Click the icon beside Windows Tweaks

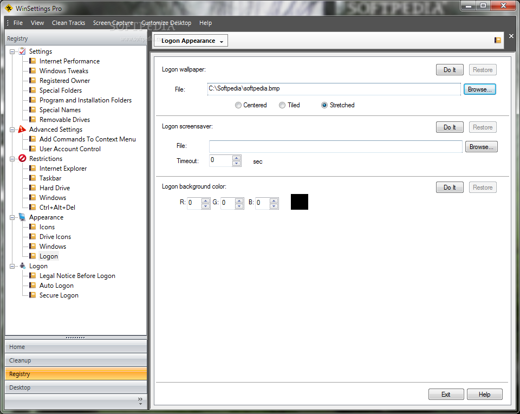click(x=32, y=70)
